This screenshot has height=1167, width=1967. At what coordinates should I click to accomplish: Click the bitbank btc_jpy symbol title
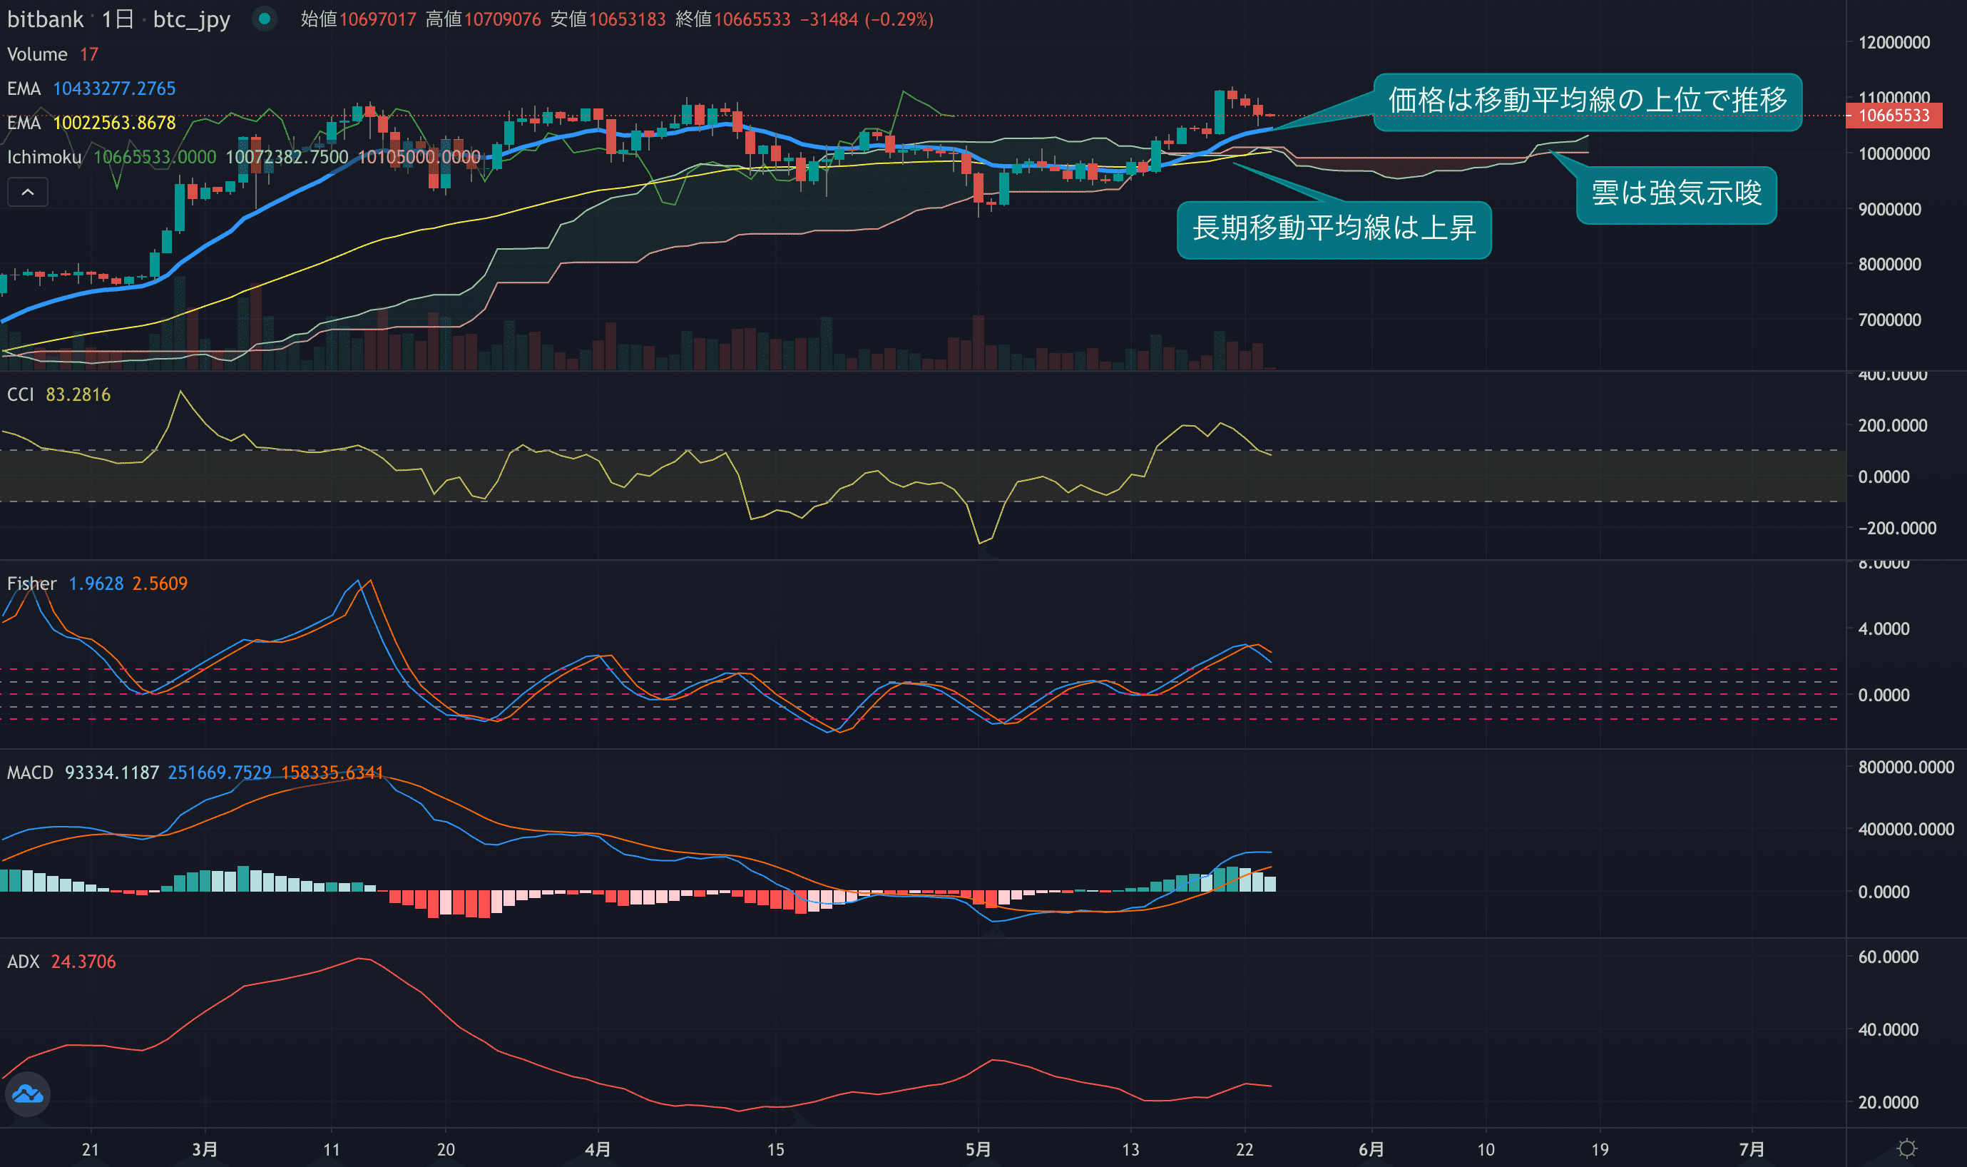tap(118, 19)
